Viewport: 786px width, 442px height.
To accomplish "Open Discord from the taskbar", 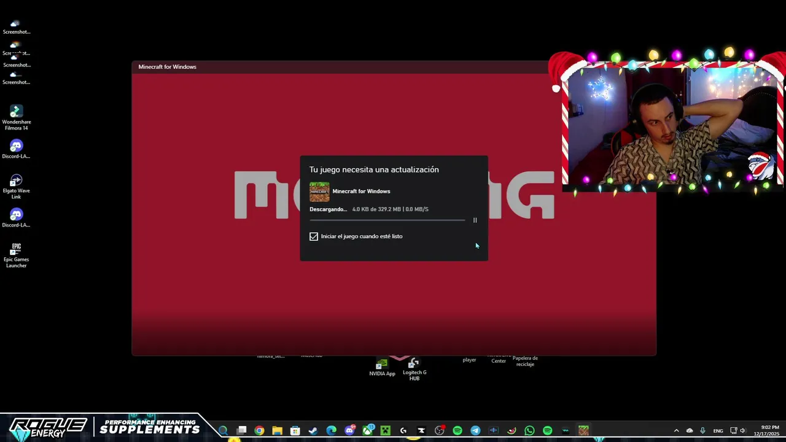I will click(x=350, y=431).
